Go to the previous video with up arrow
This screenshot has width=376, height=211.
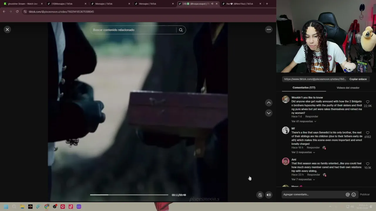point(269,103)
